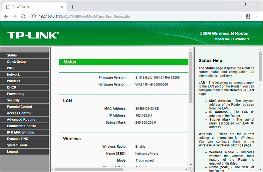This screenshot has width=263, height=172.
Task: Open the site information icon in address bar
Action: (x=34, y=16)
